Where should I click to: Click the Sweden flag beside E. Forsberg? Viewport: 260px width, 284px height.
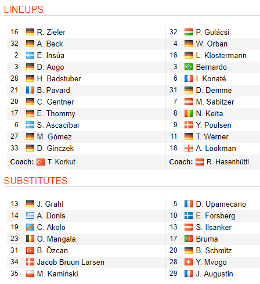pos(189,215)
